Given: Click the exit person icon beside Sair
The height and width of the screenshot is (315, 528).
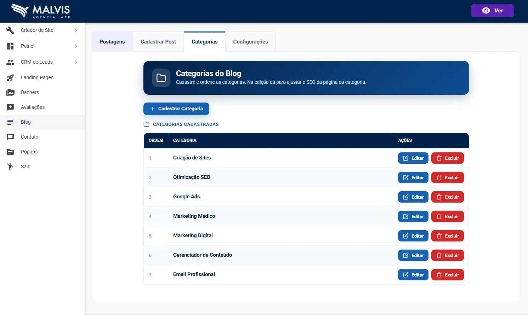Looking at the screenshot, I should 10,167.
